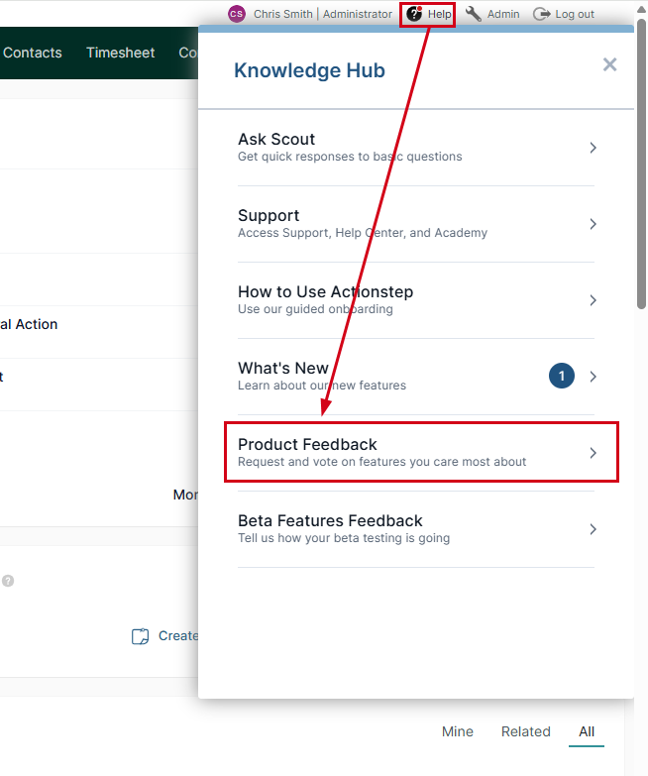Click the scrollbar up arrow
The image size is (648, 776).
641,9
